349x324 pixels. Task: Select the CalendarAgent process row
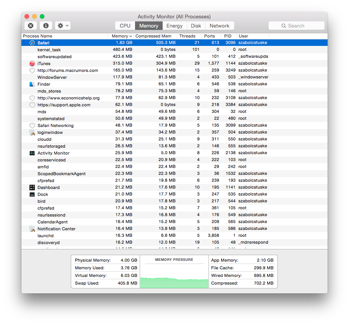point(174,222)
